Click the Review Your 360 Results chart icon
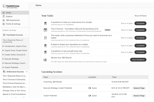Image resolution: width=154 pixels, height=102 pixels. (x=45, y=59)
